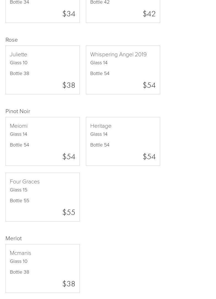The height and width of the screenshot is (299, 216).
Task: Click the Rose section heading
Action: (x=12, y=40)
